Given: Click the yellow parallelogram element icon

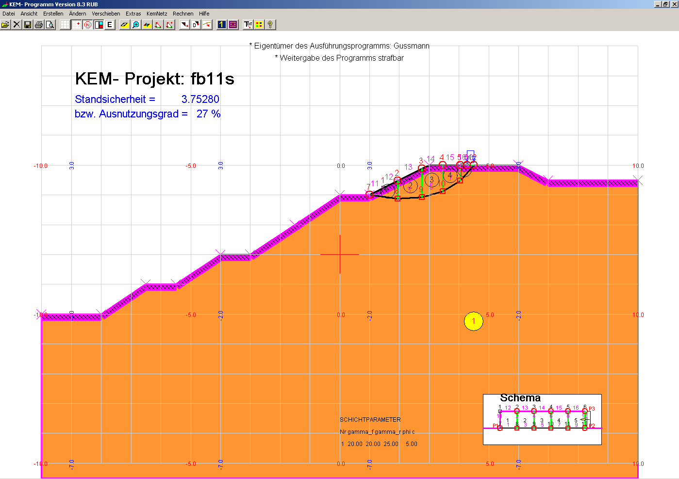Looking at the screenshot, I should 125,24.
